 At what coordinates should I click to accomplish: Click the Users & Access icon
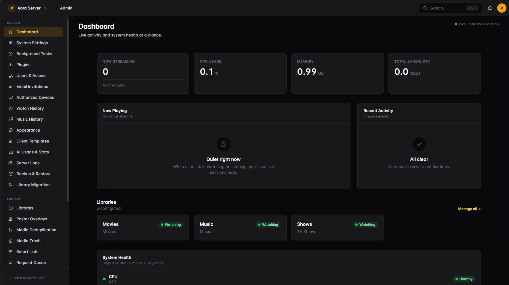[11, 76]
